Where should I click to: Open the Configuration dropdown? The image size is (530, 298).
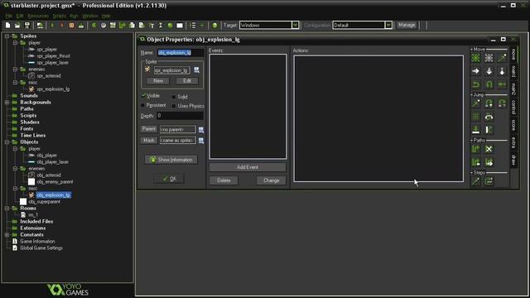[x=388, y=26]
